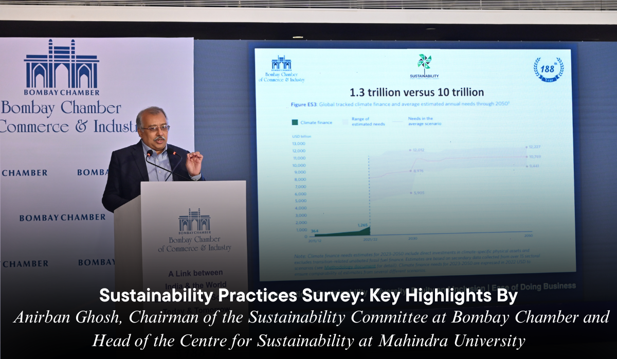Click the green climate finance area on the chart
Image resolution: width=617 pixels, height=359 pixels.
(x=343, y=232)
